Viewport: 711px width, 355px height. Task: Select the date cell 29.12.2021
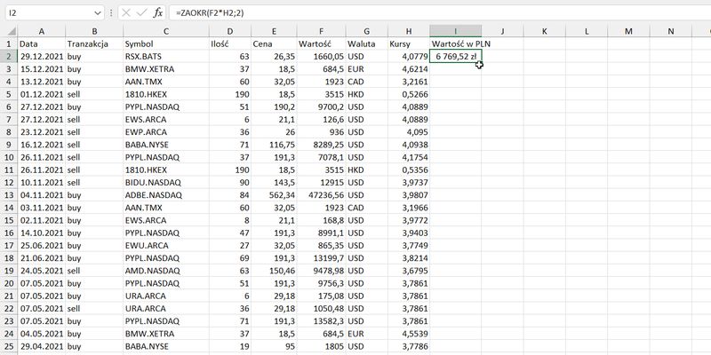pyautogui.click(x=41, y=56)
